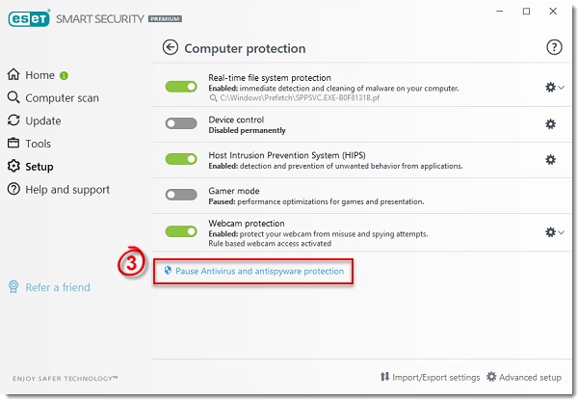Click the Device control gear icon

(x=551, y=123)
